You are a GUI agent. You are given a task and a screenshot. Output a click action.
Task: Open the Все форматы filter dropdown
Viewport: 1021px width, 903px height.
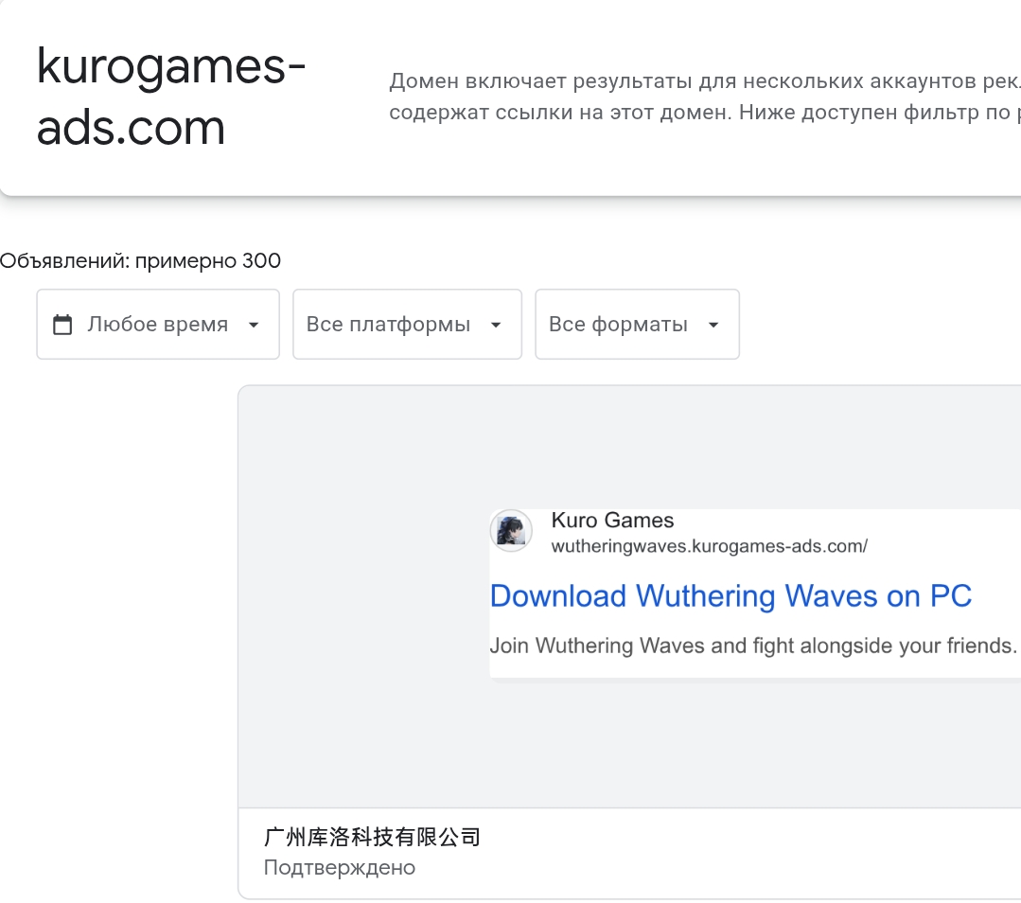pyautogui.click(x=637, y=324)
